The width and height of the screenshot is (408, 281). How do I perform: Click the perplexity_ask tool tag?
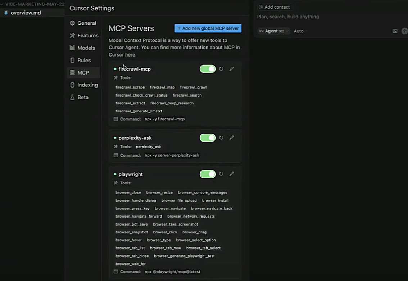tap(148, 147)
